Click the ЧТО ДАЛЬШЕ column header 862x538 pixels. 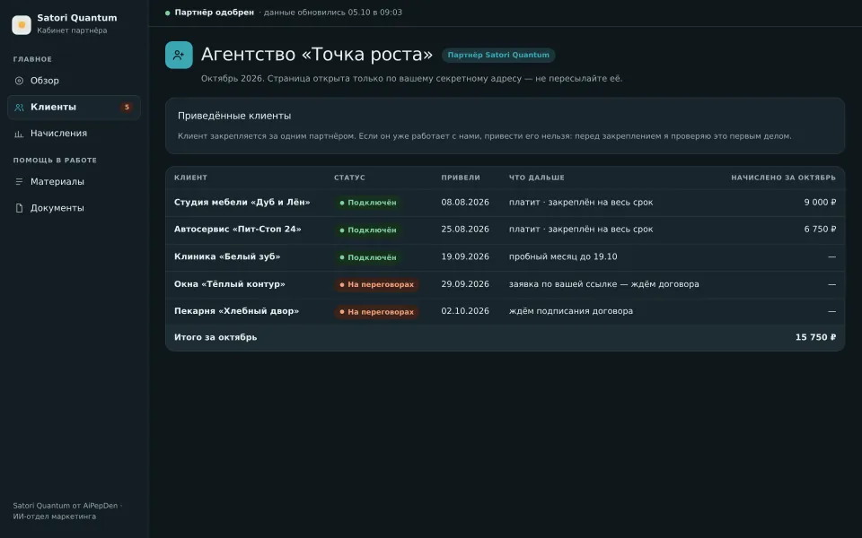click(x=537, y=178)
